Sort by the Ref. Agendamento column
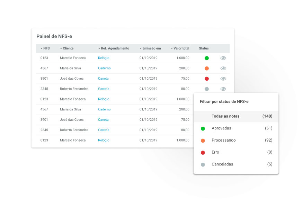The width and height of the screenshot is (303, 199). coord(114,48)
